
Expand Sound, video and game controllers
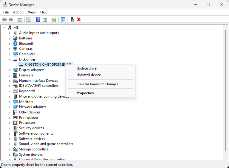pyautogui.click(x=9, y=144)
